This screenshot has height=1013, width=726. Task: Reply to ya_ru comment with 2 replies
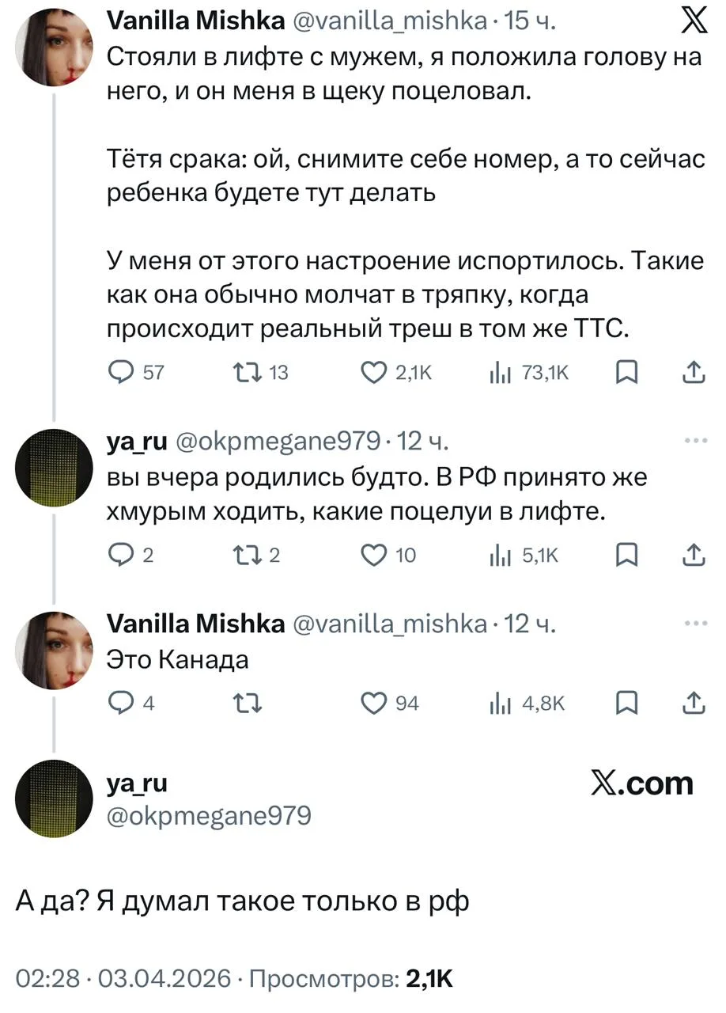click(120, 556)
